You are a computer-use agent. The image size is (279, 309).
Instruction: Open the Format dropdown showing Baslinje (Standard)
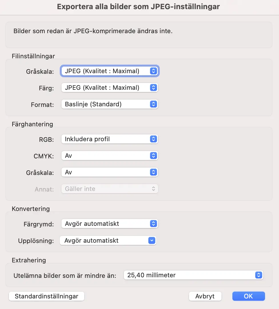109,104
